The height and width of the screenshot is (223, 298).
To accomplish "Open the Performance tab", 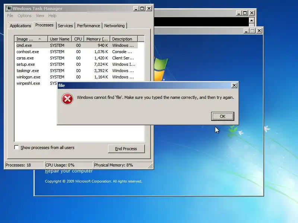I will click(x=88, y=26).
